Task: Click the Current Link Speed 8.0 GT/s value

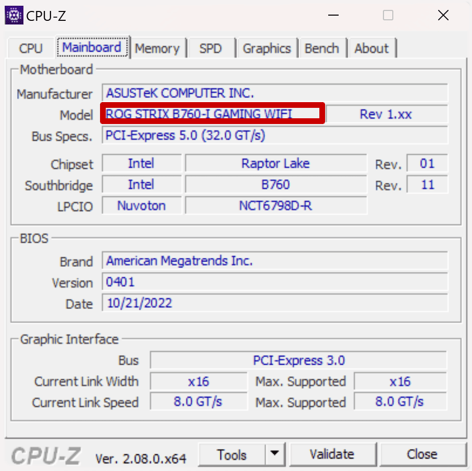Action: click(198, 402)
